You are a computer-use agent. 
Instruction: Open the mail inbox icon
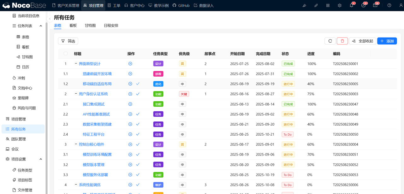(x=375, y=5)
